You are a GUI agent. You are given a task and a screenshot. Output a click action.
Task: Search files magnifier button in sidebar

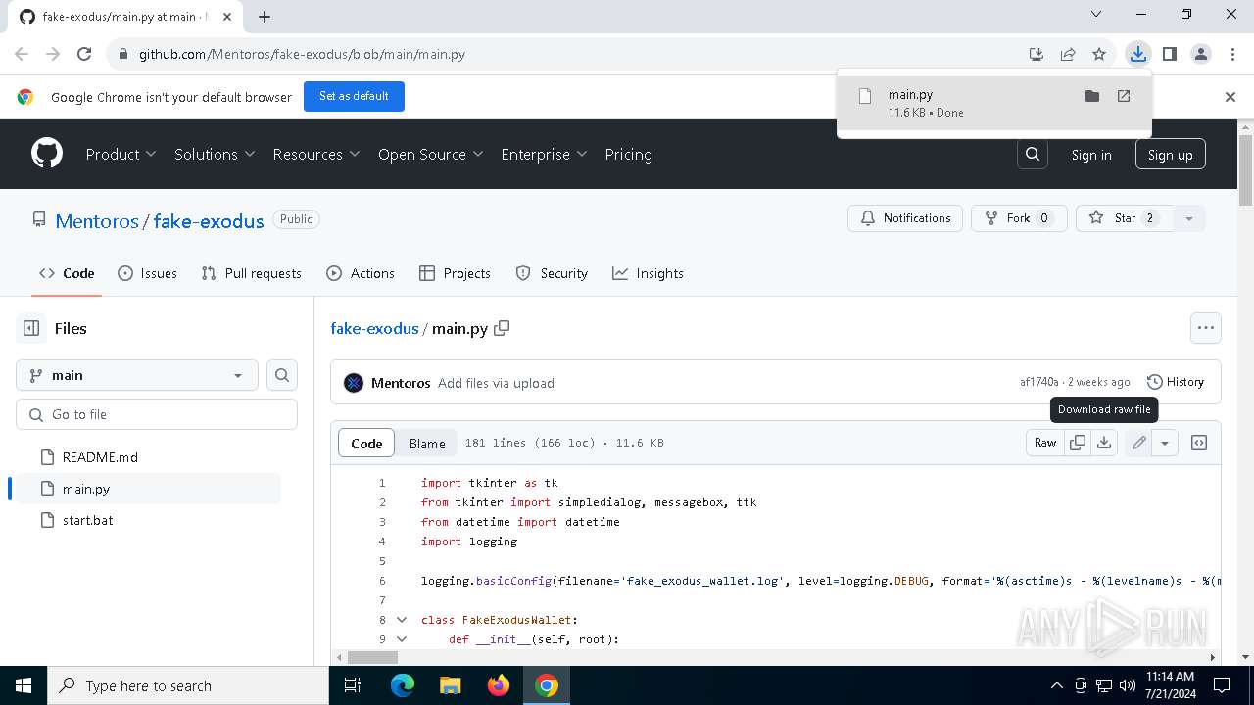click(x=282, y=375)
